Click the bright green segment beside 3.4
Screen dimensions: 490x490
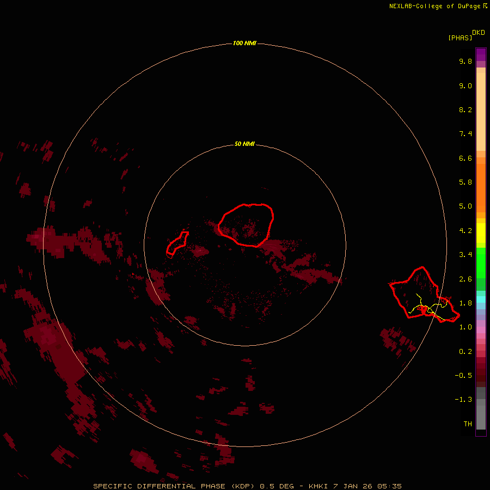click(x=481, y=263)
